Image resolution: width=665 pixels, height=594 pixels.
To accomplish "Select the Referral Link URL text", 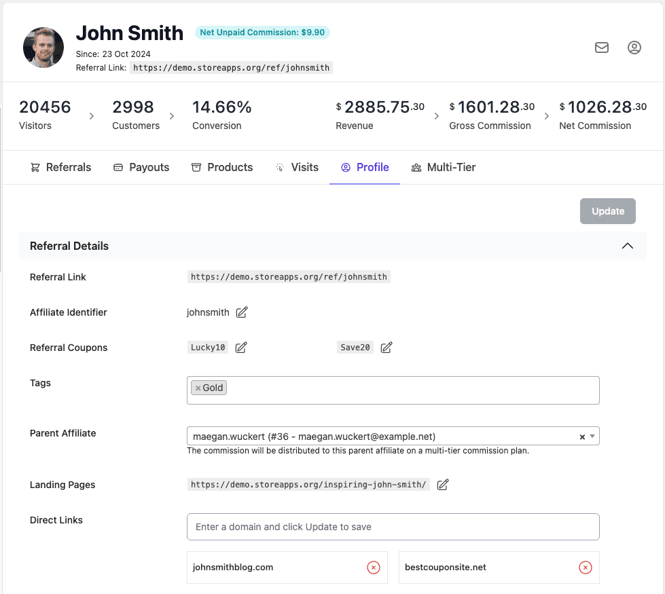I will [x=289, y=276].
